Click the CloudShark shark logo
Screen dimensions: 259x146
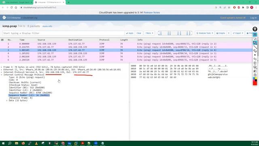pyautogui.click(x=4, y=17)
